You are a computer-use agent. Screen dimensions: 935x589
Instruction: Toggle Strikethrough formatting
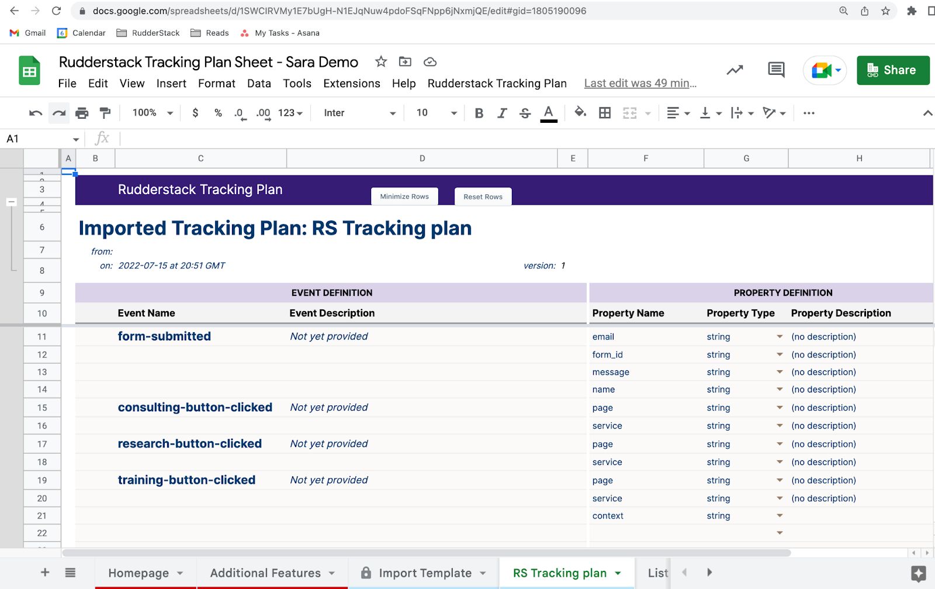[x=525, y=113]
